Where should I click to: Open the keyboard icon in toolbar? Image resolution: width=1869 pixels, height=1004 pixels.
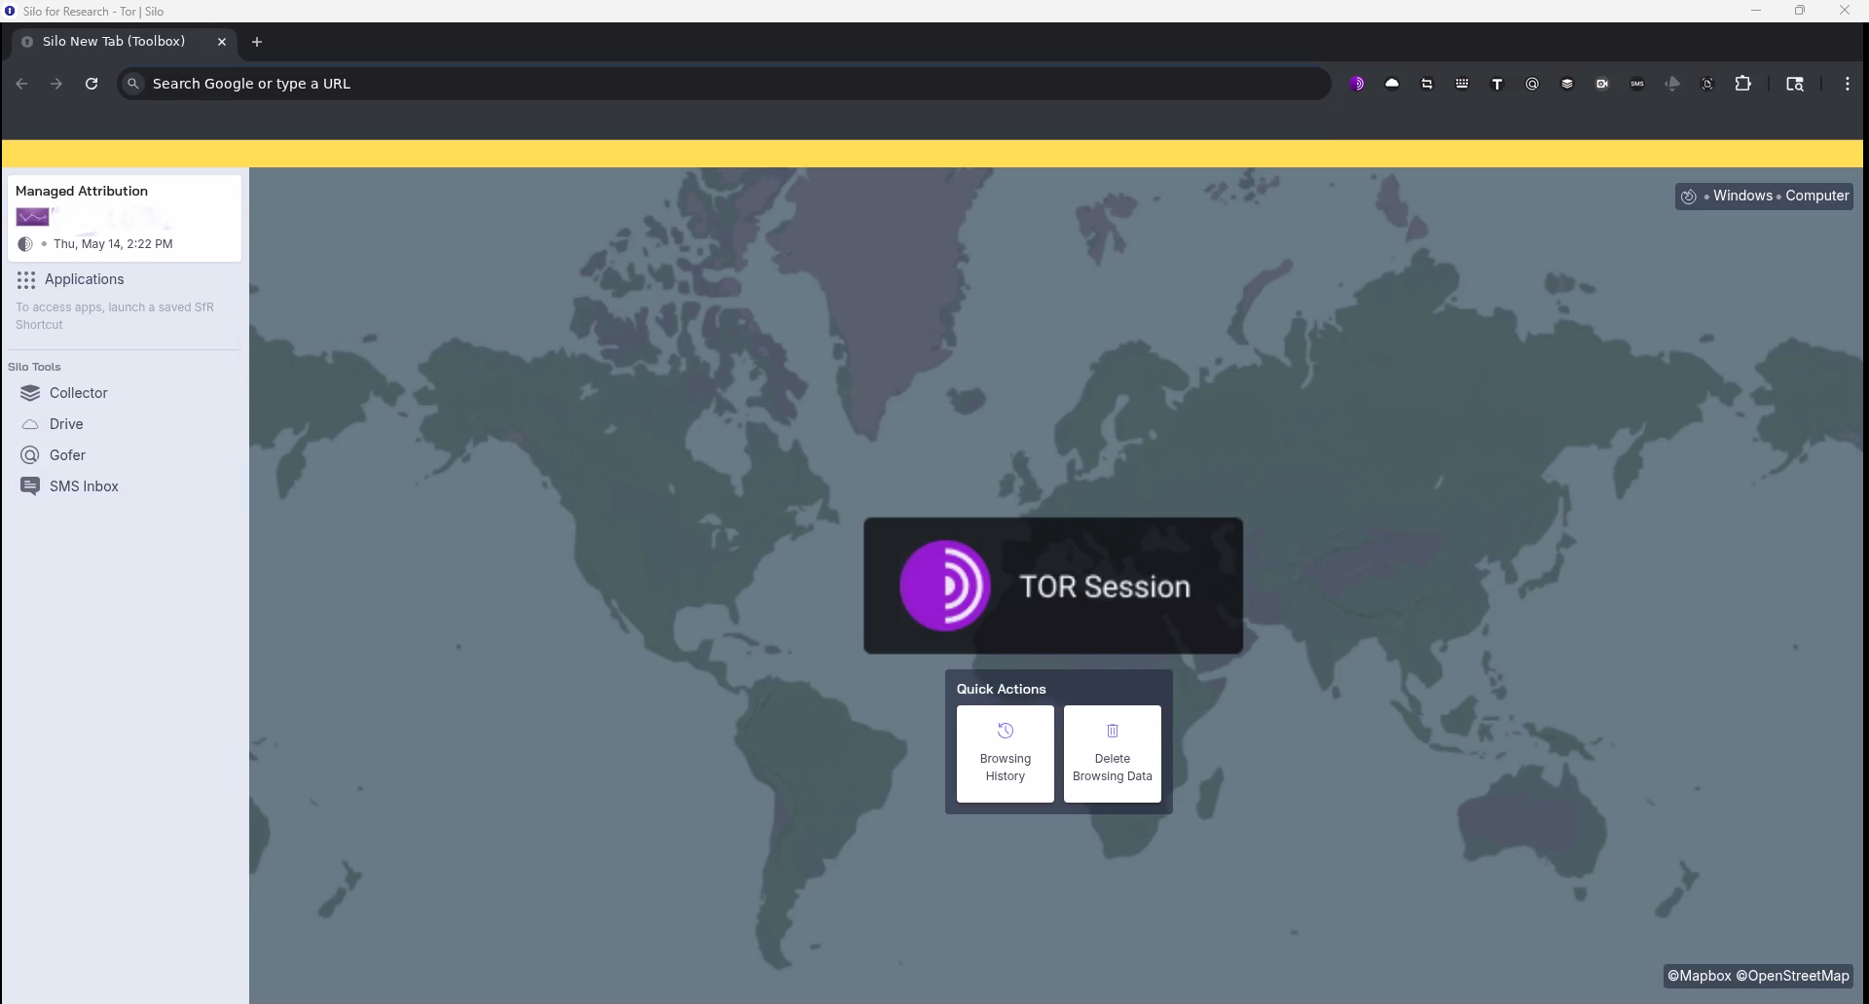click(1462, 84)
